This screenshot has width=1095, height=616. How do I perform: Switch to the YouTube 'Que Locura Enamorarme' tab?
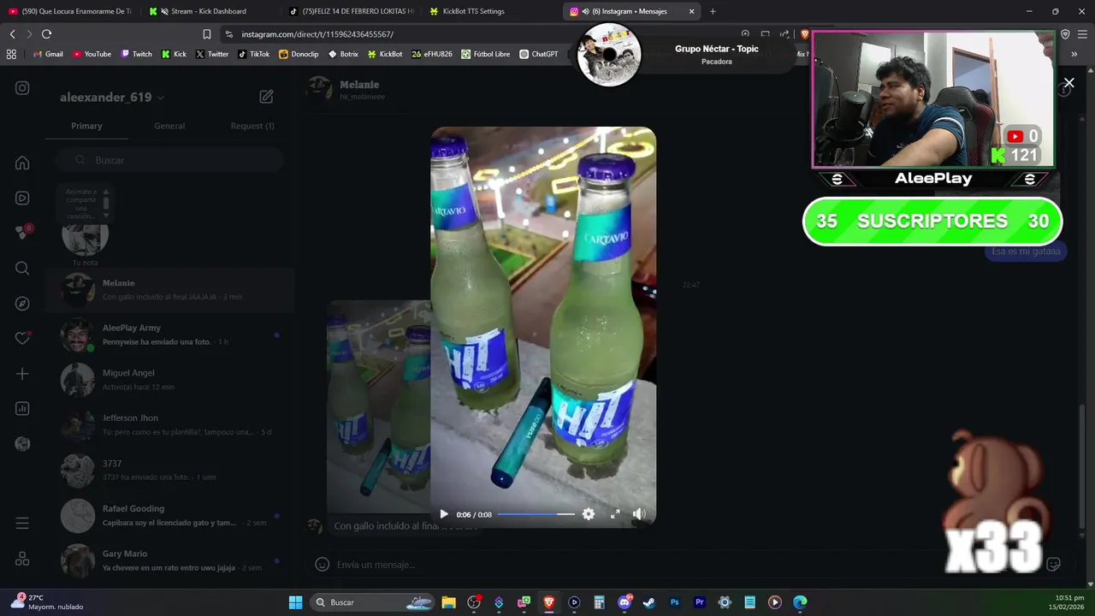point(70,11)
